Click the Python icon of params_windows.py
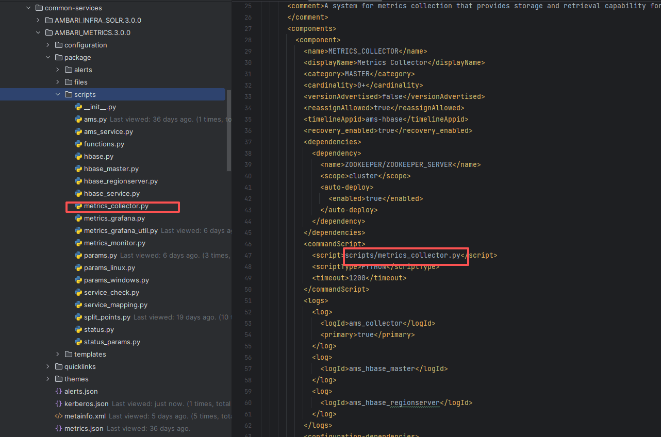 (x=78, y=280)
